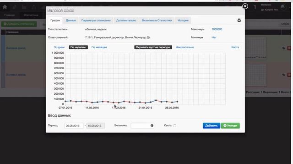Screen dimensions: 293x164
Task: Click the last data point on the chart line
Action: pos(177,102)
